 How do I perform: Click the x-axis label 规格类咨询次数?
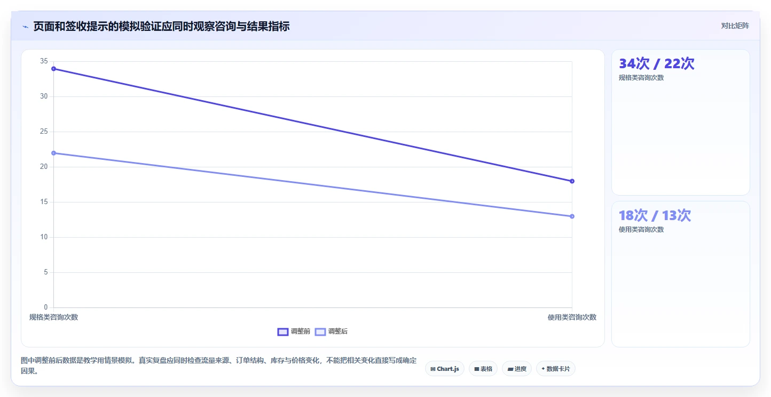point(53,317)
